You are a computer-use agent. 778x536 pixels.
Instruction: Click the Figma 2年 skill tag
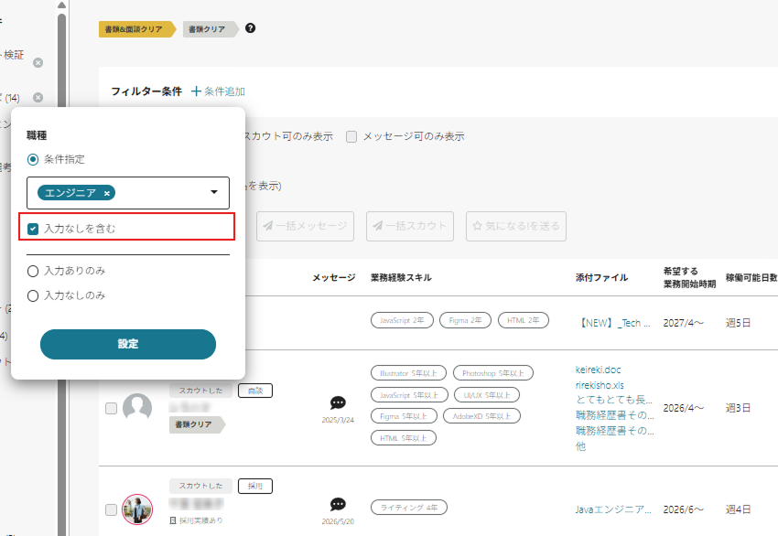pos(465,320)
